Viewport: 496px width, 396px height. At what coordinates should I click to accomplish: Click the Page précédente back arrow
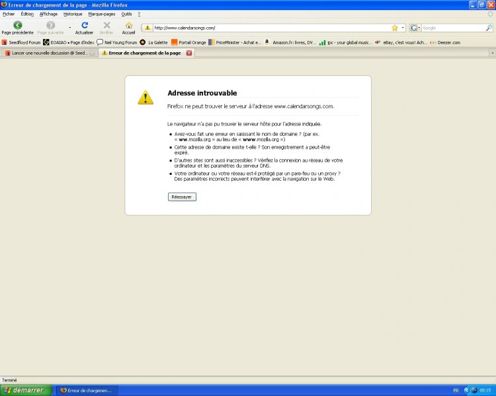pyautogui.click(x=17, y=26)
